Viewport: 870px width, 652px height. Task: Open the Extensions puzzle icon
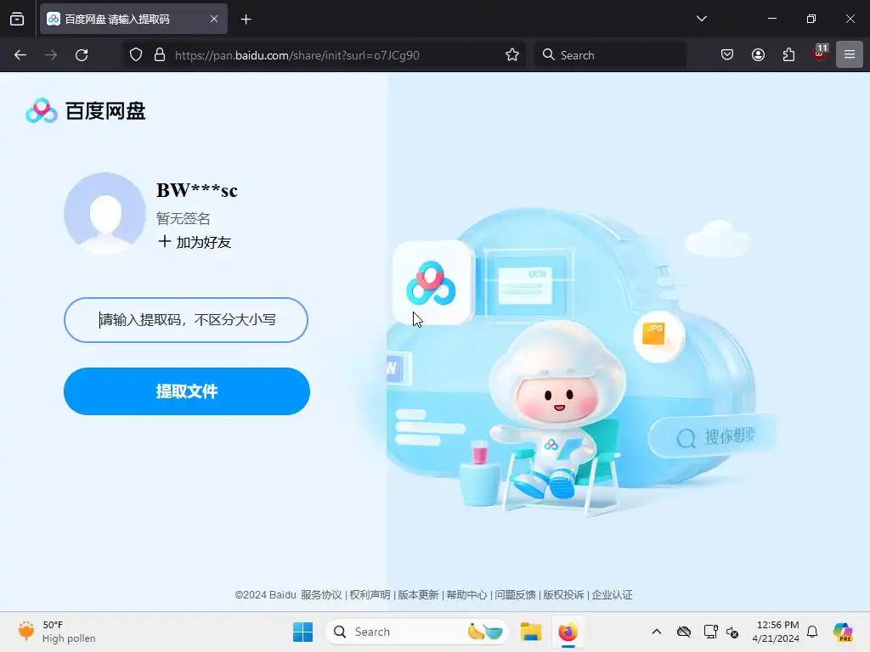click(x=788, y=55)
